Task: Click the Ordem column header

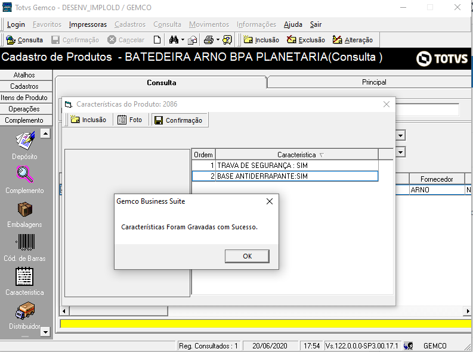Action: [203, 155]
